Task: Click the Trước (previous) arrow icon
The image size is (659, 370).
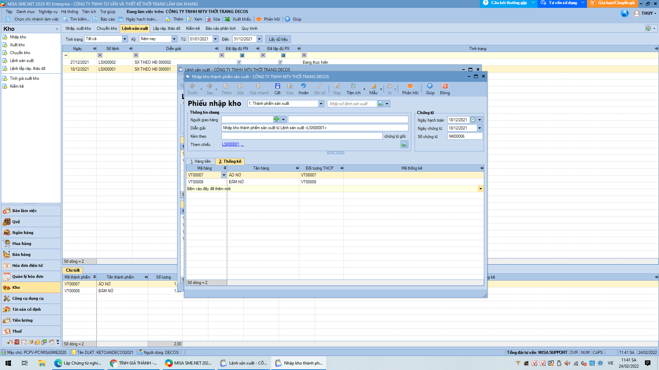Action: pyautogui.click(x=192, y=86)
